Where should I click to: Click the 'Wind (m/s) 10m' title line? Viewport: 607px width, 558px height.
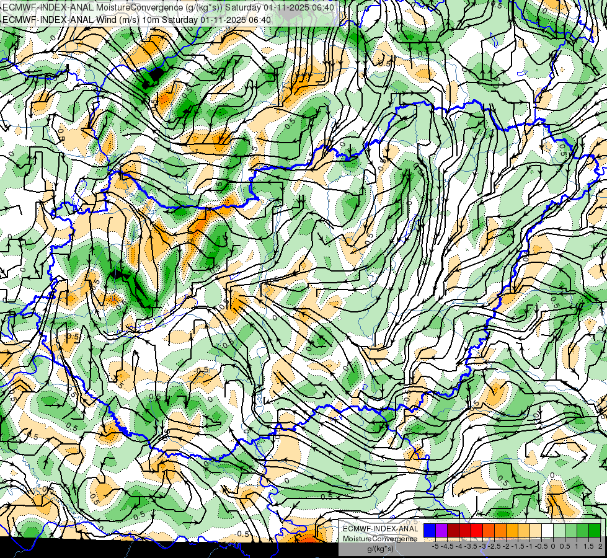[x=136, y=19]
